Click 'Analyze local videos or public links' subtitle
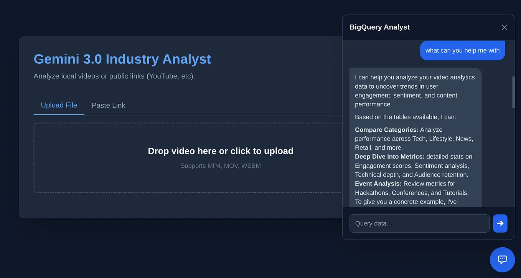 pos(114,76)
